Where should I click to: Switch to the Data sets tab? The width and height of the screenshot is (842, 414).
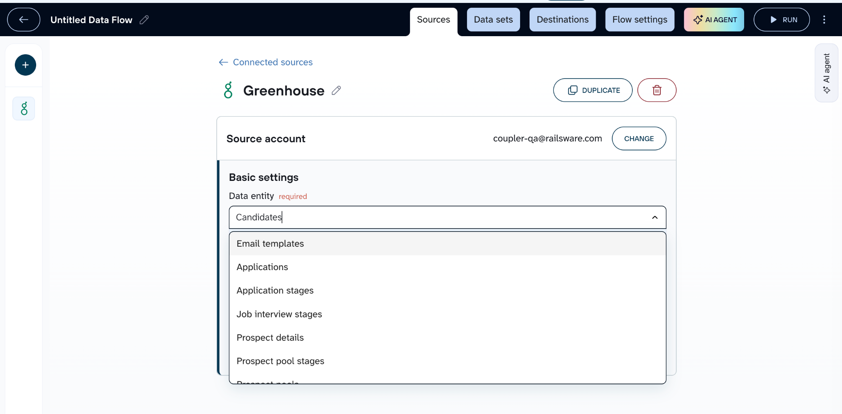click(x=493, y=20)
